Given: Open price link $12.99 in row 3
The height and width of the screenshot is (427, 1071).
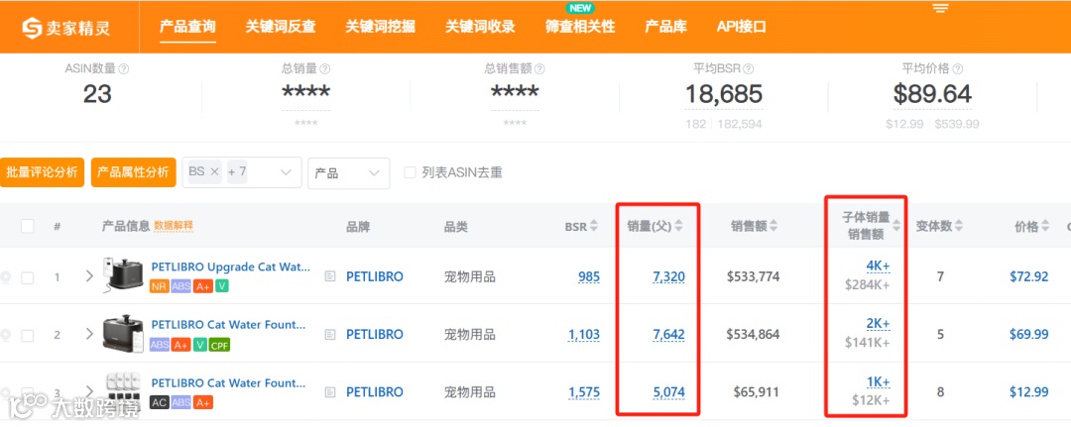Looking at the screenshot, I should tap(1028, 392).
